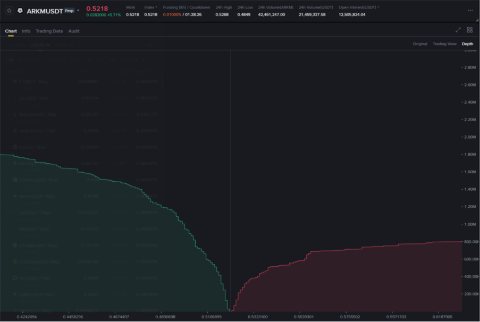Open the Info tab
The height and width of the screenshot is (322, 480).
coord(26,31)
